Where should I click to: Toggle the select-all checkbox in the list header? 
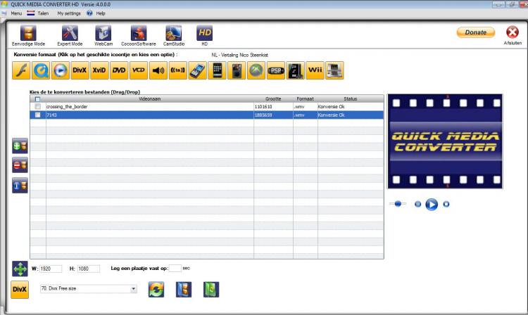click(x=37, y=99)
